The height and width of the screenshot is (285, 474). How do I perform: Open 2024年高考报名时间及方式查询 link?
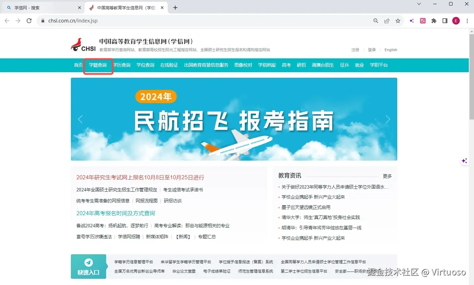pos(116,213)
